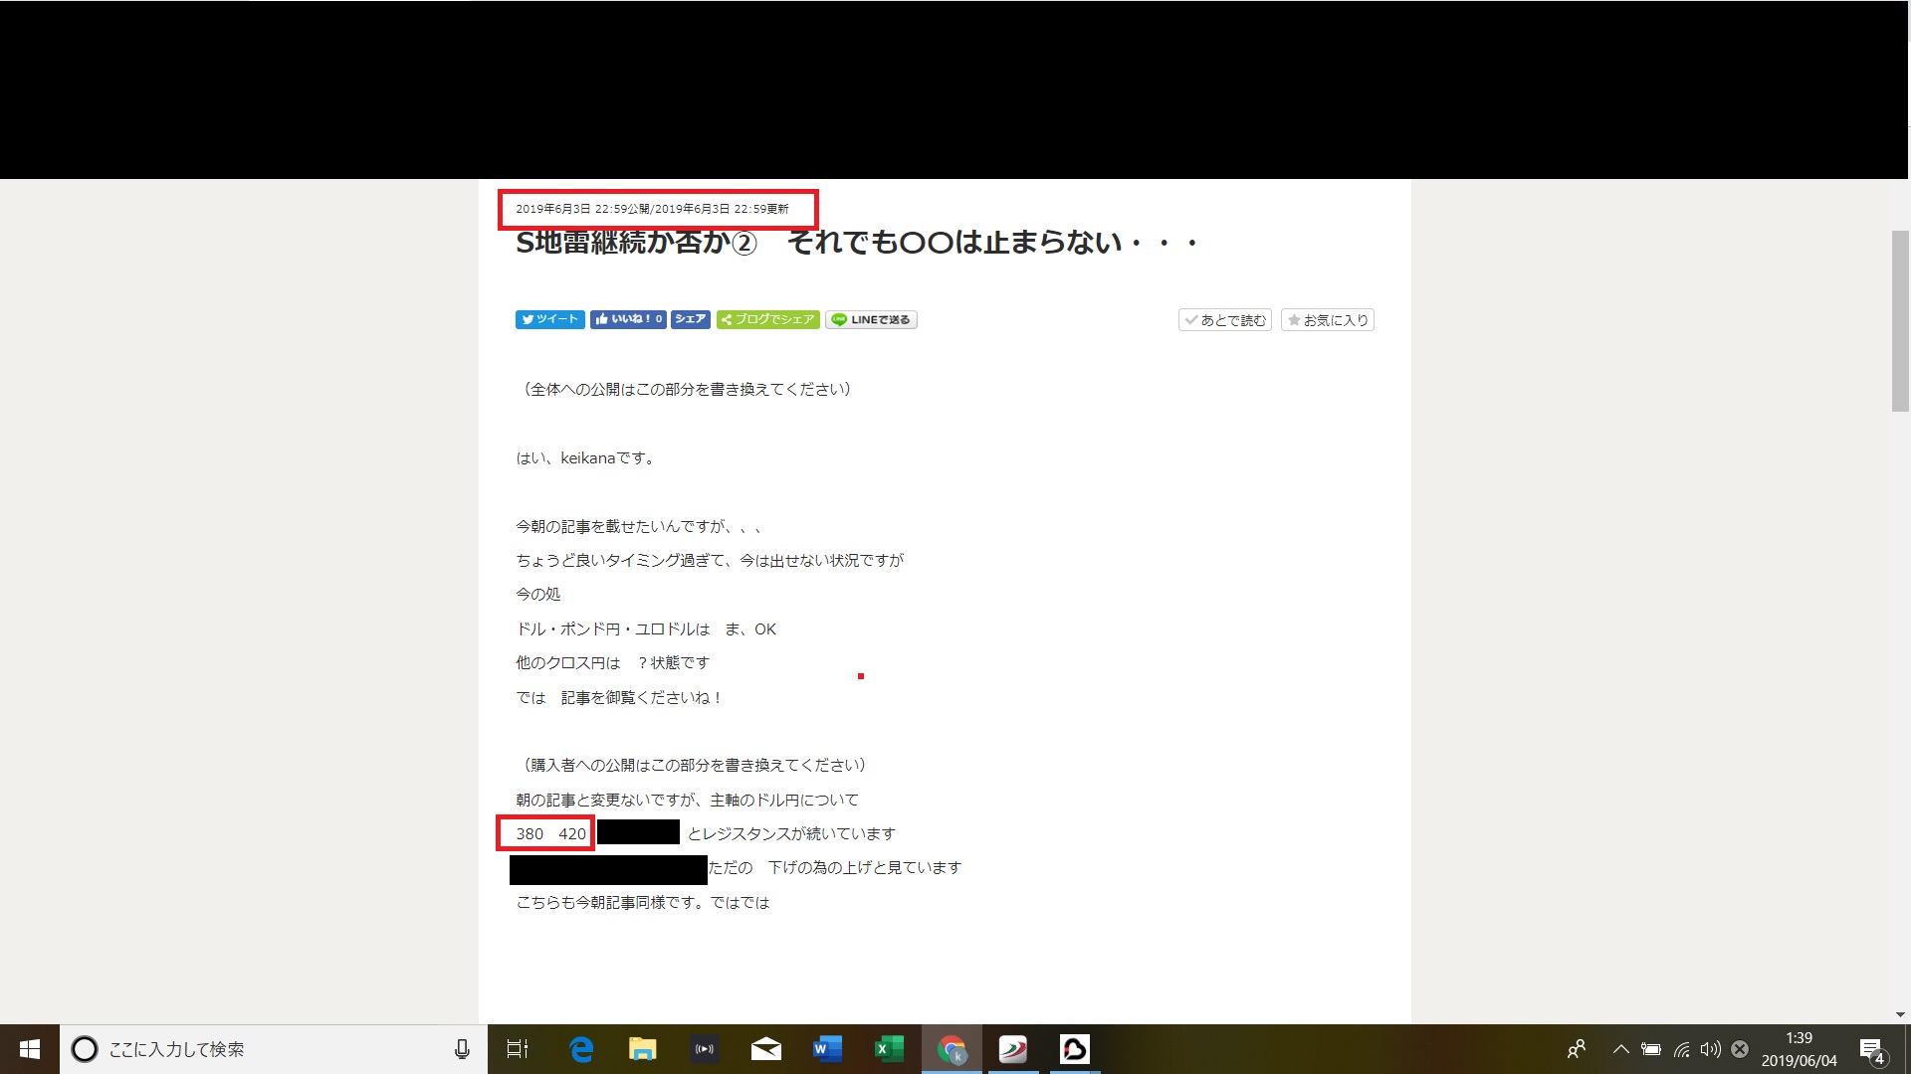This screenshot has height=1074, width=1911.
Task: Click the Twitter tweet share button
Action: pos(549,319)
